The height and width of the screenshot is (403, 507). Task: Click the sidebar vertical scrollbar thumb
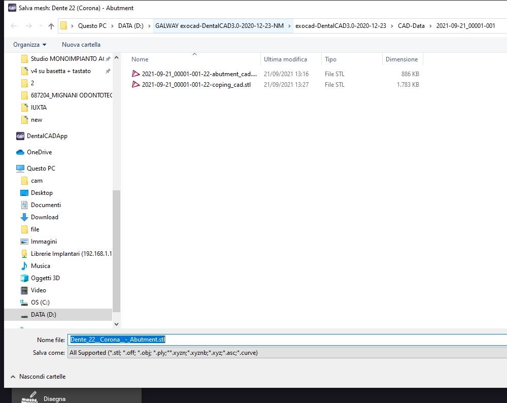click(x=116, y=251)
